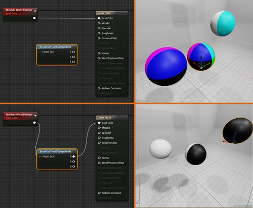The width and height of the screenshot is (253, 208).
Task: Select the cyan and white sphere
Action: point(223,23)
